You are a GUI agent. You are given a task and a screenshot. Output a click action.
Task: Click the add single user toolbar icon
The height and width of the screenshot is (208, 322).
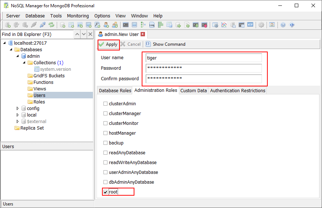click(106, 25)
